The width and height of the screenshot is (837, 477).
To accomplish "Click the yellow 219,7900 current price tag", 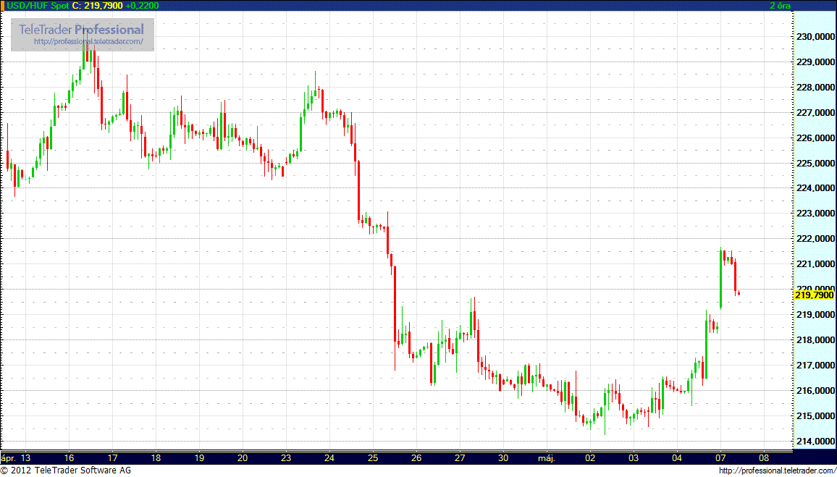I will (x=815, y=295).
